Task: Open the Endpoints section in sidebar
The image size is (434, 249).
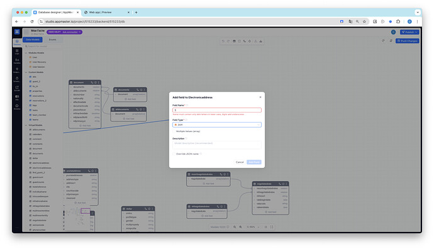Action: (x=17, y=70)
